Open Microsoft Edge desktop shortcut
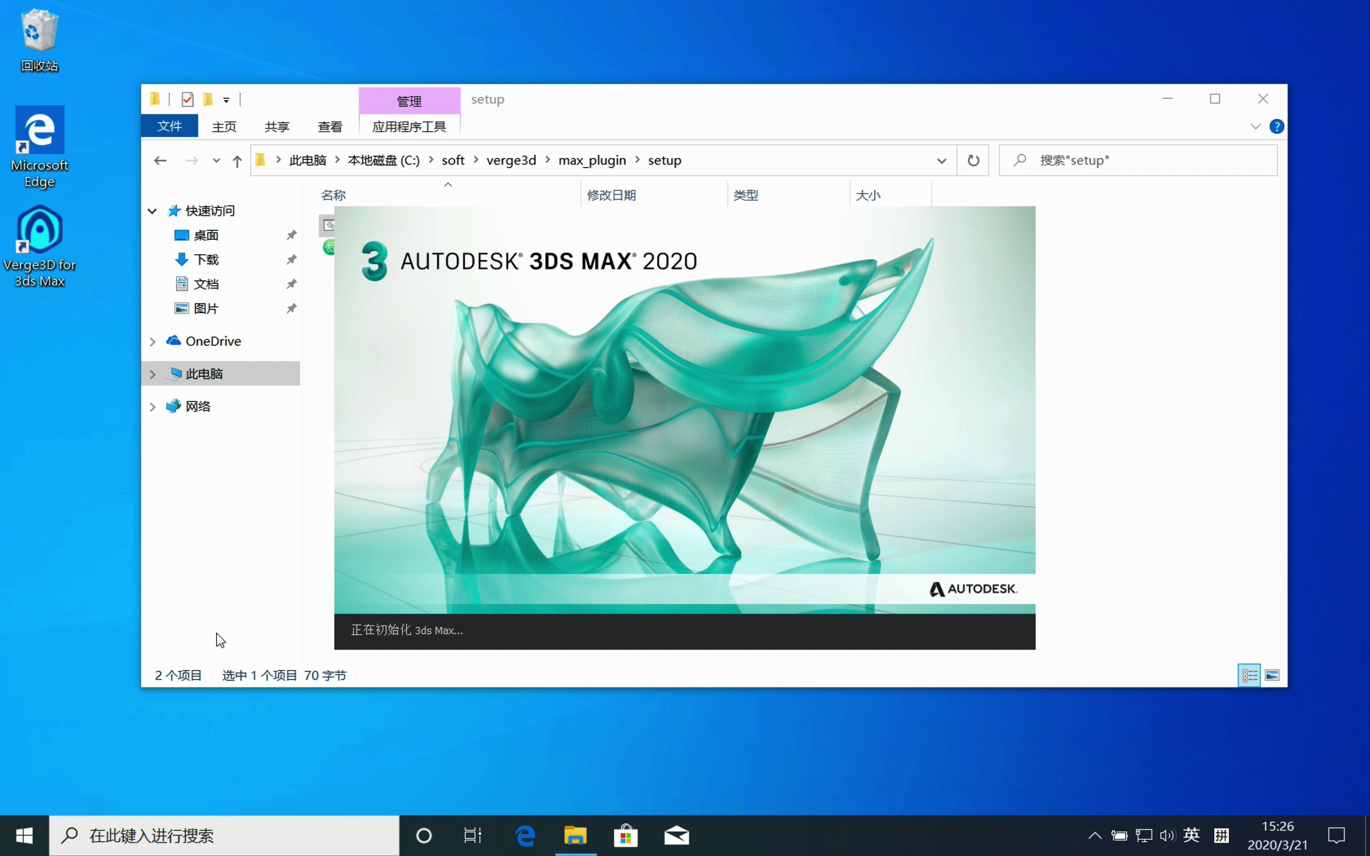The image size is (1370, 856). pyautogui.click(x=40, y=147)
